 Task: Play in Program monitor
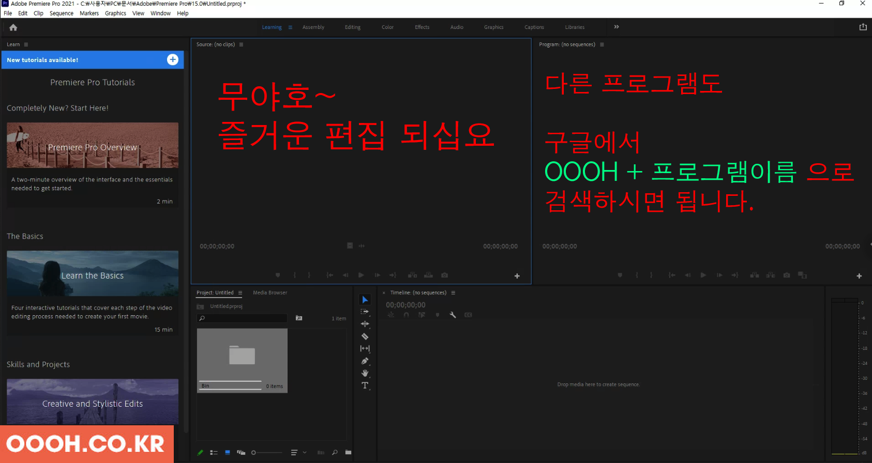(703, 275)
